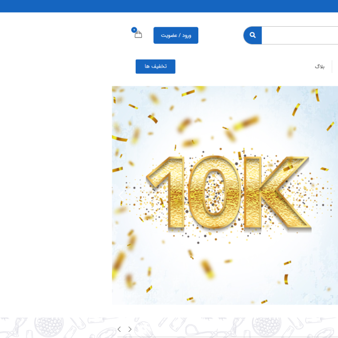
Task: Go to previous item using bottom left chevron
Action: pyautogui.click(x=119, y=329)
